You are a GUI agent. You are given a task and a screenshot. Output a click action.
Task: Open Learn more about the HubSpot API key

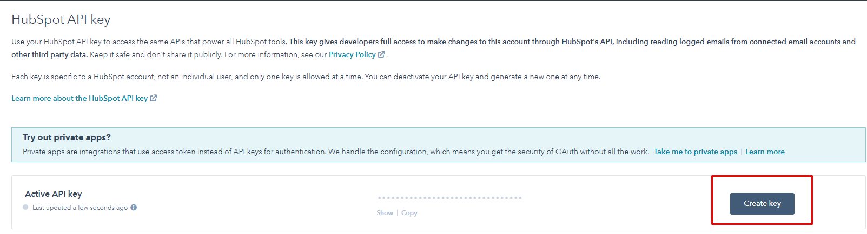coord(80,98)
